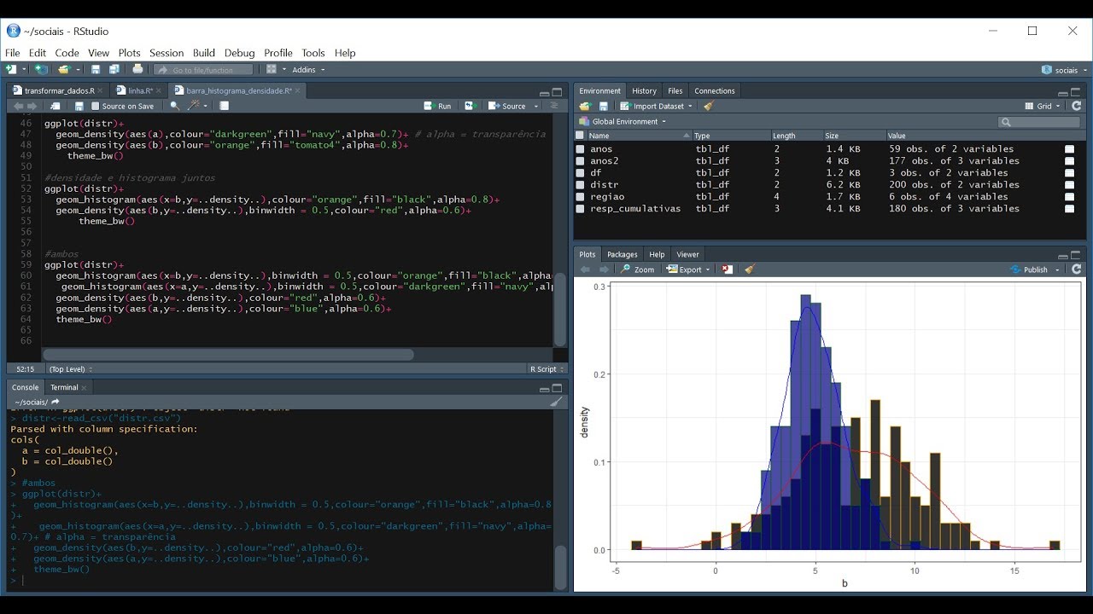The width and height of the screenshot is (1093, 614).
Task: Click the console clear broom icon
Action: coord(556,402)
